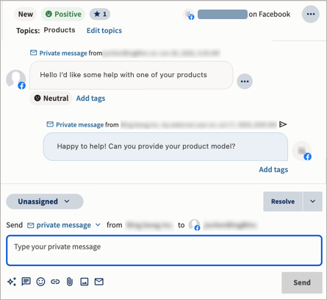The image size is (327, 300).
Task: Click the envelope icon in reply toolbar
Action: tap(99, 282)
